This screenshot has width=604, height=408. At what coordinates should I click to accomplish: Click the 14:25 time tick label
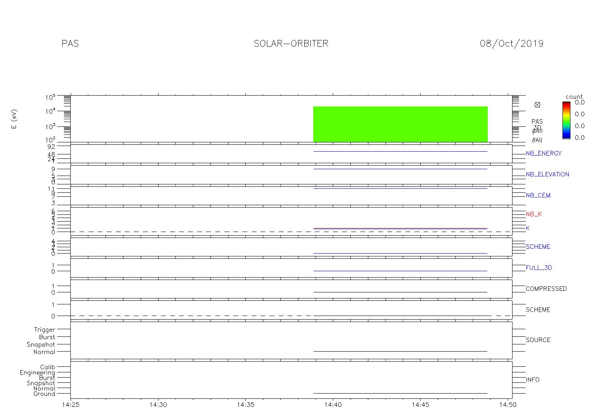pyautogui.click(x=71, y=404)
